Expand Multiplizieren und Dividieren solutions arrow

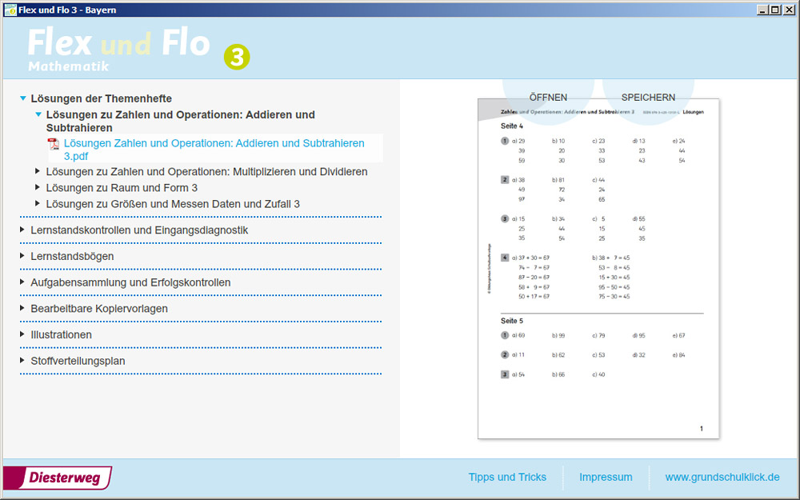(38, 171)
